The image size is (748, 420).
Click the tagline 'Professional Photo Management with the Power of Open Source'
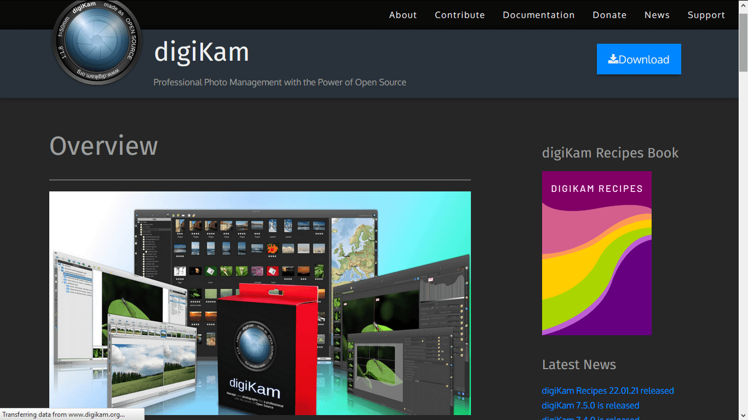pyautogui.click(x=280, y=82)
